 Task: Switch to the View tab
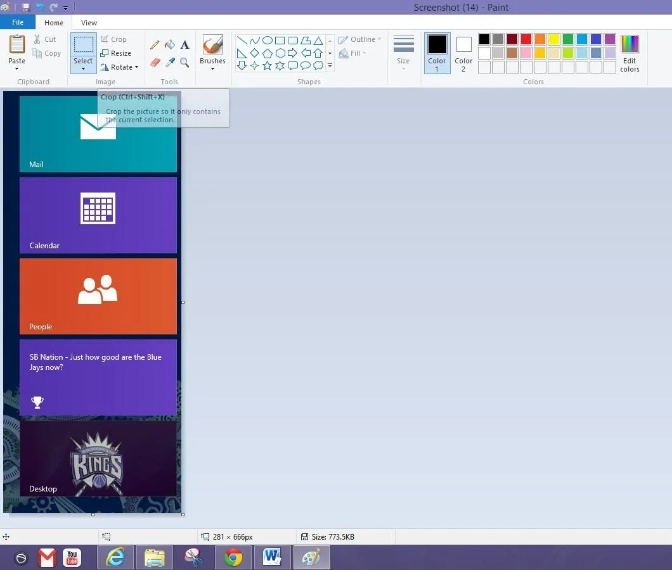[x=89, y=23]
